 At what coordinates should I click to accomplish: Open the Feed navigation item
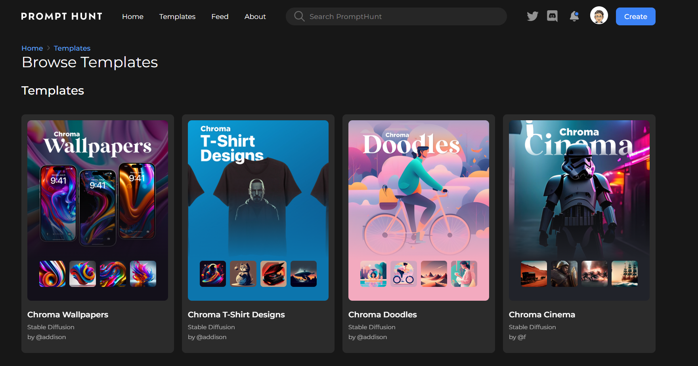[220, 17]
